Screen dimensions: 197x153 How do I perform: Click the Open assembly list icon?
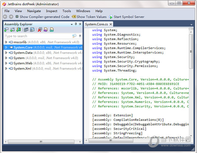click(x=26, y=30)
